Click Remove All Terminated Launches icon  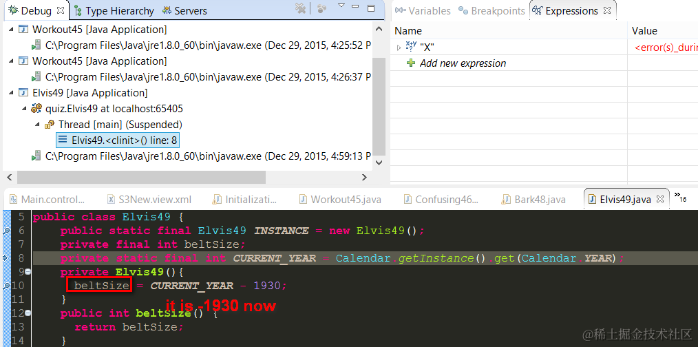click(301, 8)
